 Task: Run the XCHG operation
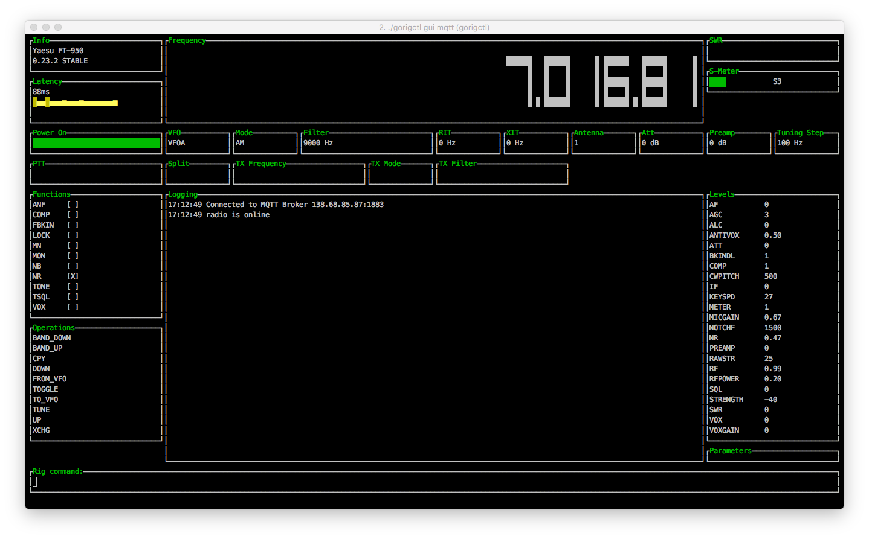pos(41,430)
